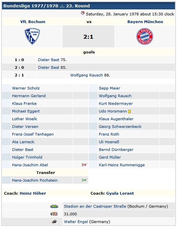Open referee Walter Engel link

pos(76,222)
